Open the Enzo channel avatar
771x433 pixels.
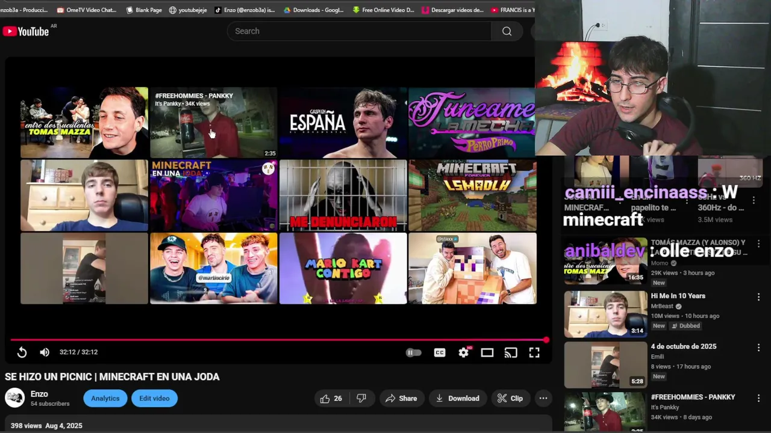click(14, 398)
